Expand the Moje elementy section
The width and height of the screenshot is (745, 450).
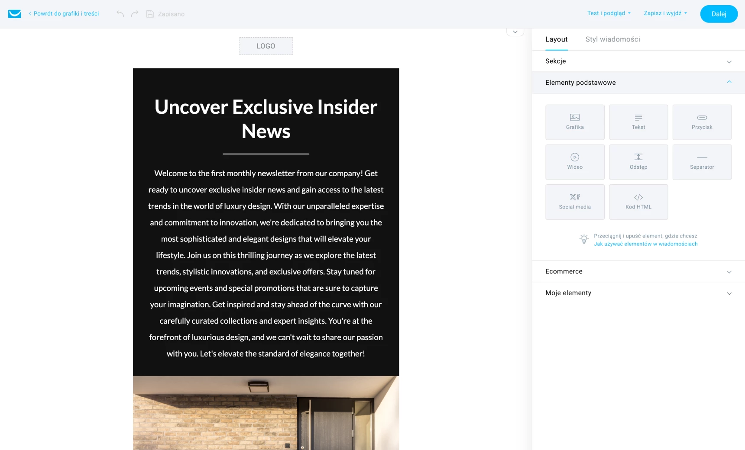638,293
